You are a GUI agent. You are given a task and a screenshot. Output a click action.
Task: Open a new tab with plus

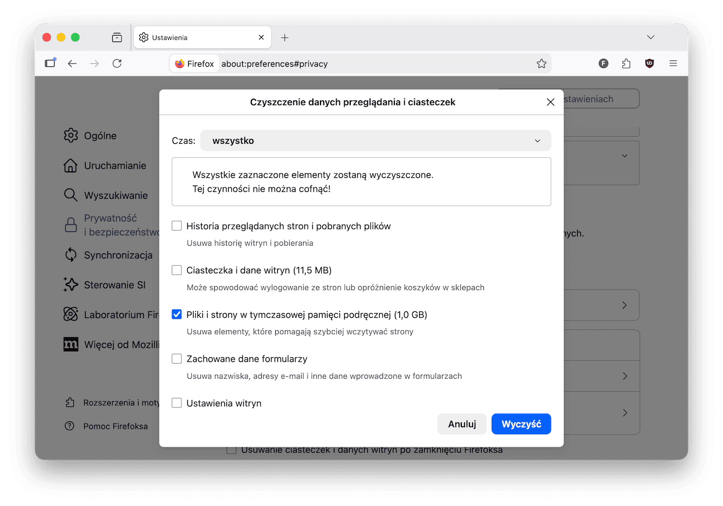[285, 37]
